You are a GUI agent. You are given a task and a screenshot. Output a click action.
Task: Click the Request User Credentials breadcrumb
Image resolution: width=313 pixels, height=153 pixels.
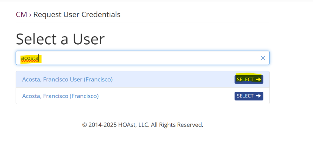click(x=77, y=15)
